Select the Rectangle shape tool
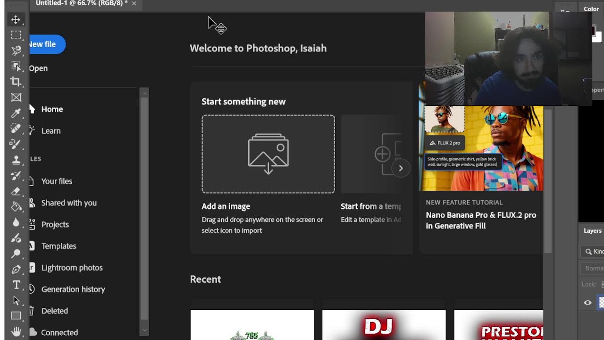This screenshot has width=604, height=340. (16, 316)
